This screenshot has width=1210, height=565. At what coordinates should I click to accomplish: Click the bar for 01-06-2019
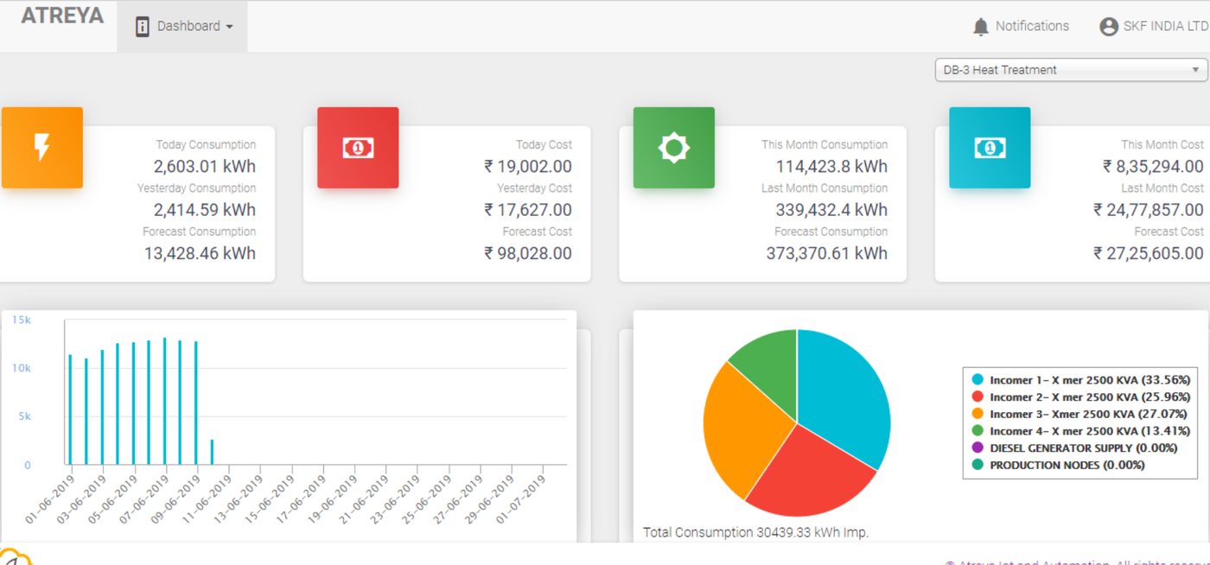[x=70, y=409]
